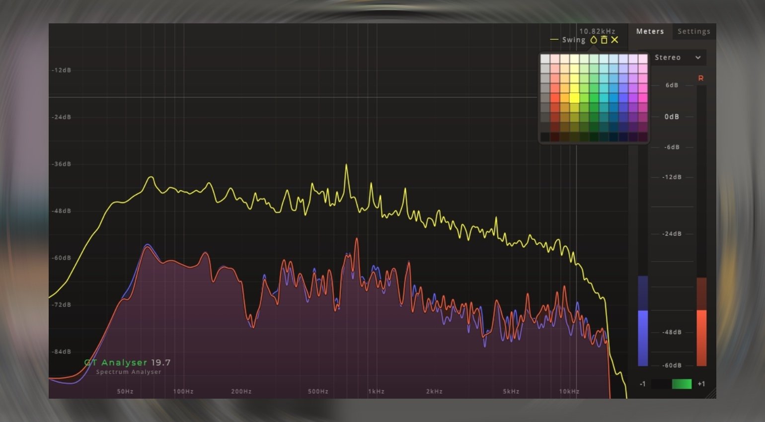Click the Swing trace name label
The width and height of the screenshot is (765, 422).
[573, 40]
